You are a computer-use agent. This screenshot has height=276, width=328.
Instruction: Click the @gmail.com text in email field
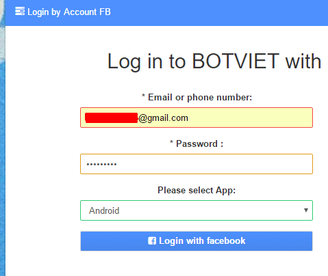point(163,118)
